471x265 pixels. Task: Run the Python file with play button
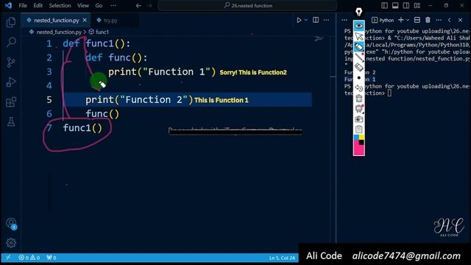point(299,20)
